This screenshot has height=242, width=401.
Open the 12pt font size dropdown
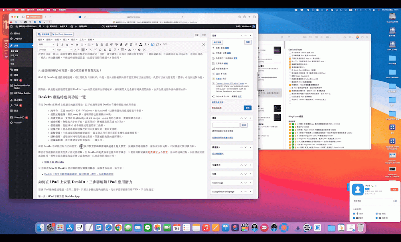coord(64,49)
